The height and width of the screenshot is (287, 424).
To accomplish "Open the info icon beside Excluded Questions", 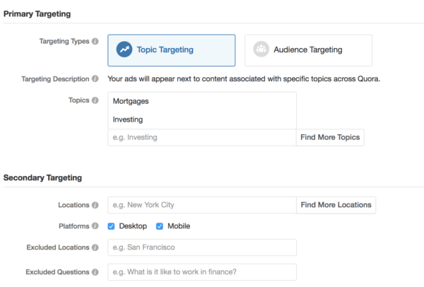I will [95, 272].
